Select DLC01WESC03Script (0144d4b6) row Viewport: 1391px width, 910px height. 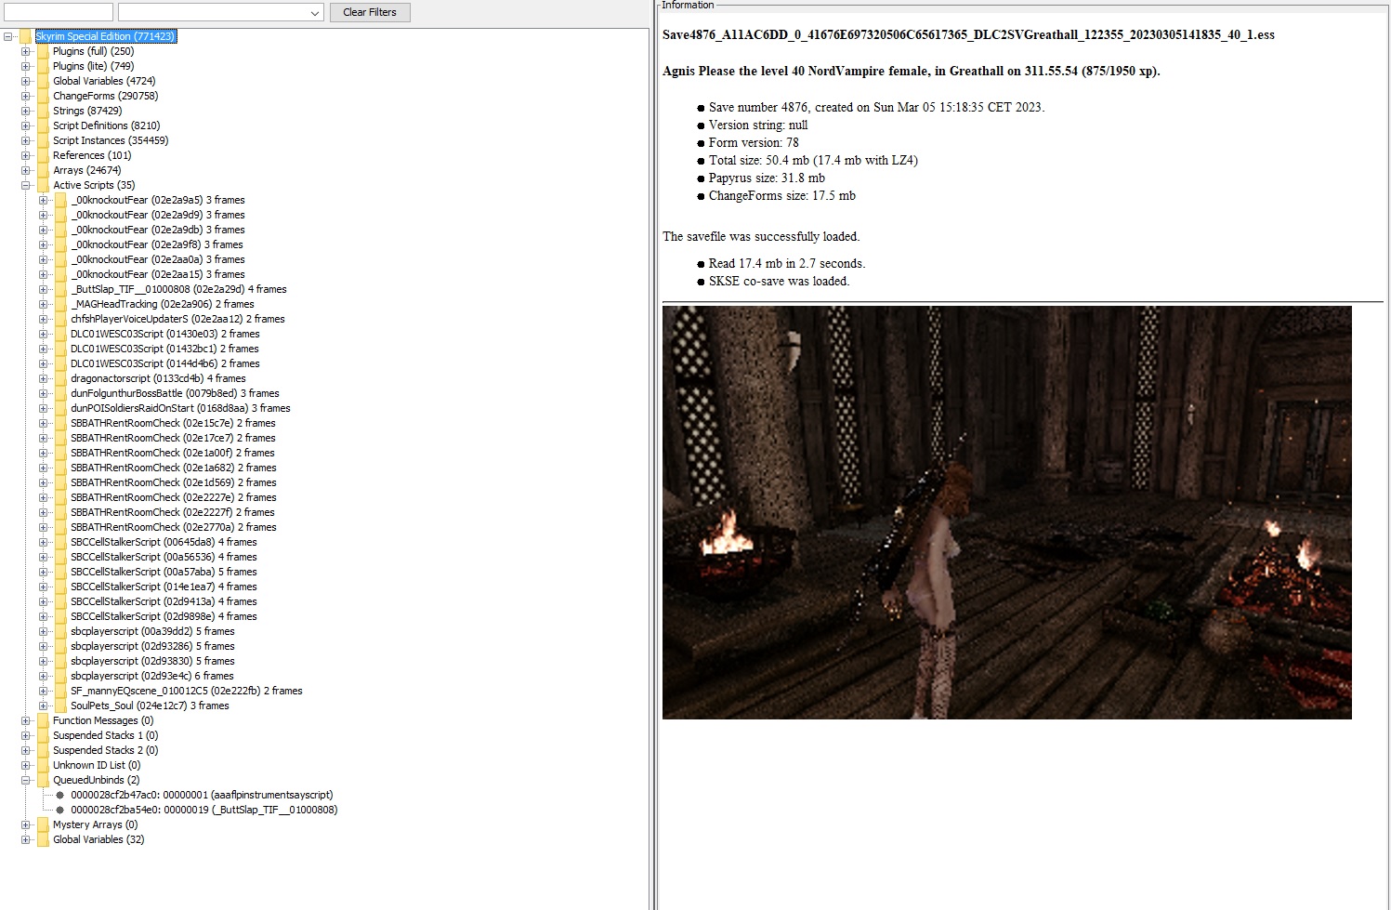point(165,363)
